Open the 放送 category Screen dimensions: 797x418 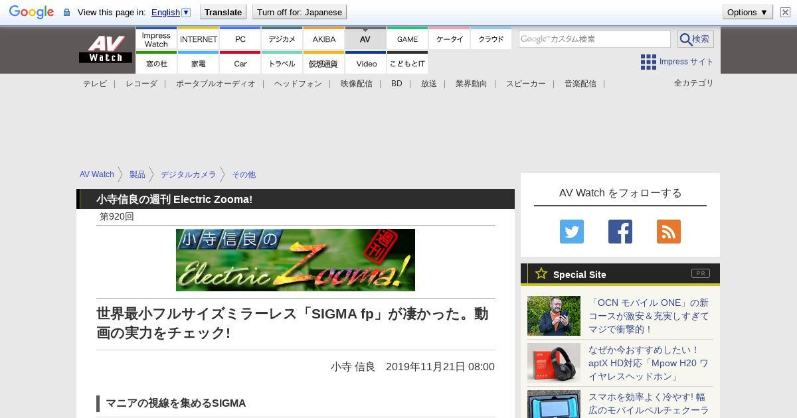click(x=429, y=84)
